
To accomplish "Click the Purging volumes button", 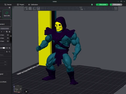I will pos(5,28).
